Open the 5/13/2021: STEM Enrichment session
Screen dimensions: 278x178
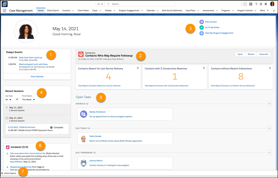tap(21, 127)
